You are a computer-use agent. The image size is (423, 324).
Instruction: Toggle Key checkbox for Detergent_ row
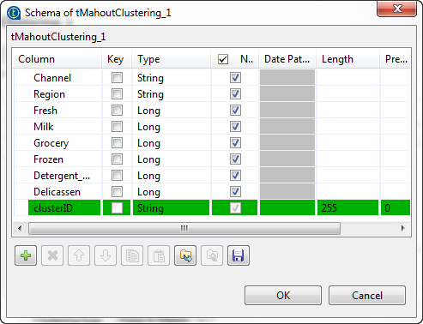(117, 176)
